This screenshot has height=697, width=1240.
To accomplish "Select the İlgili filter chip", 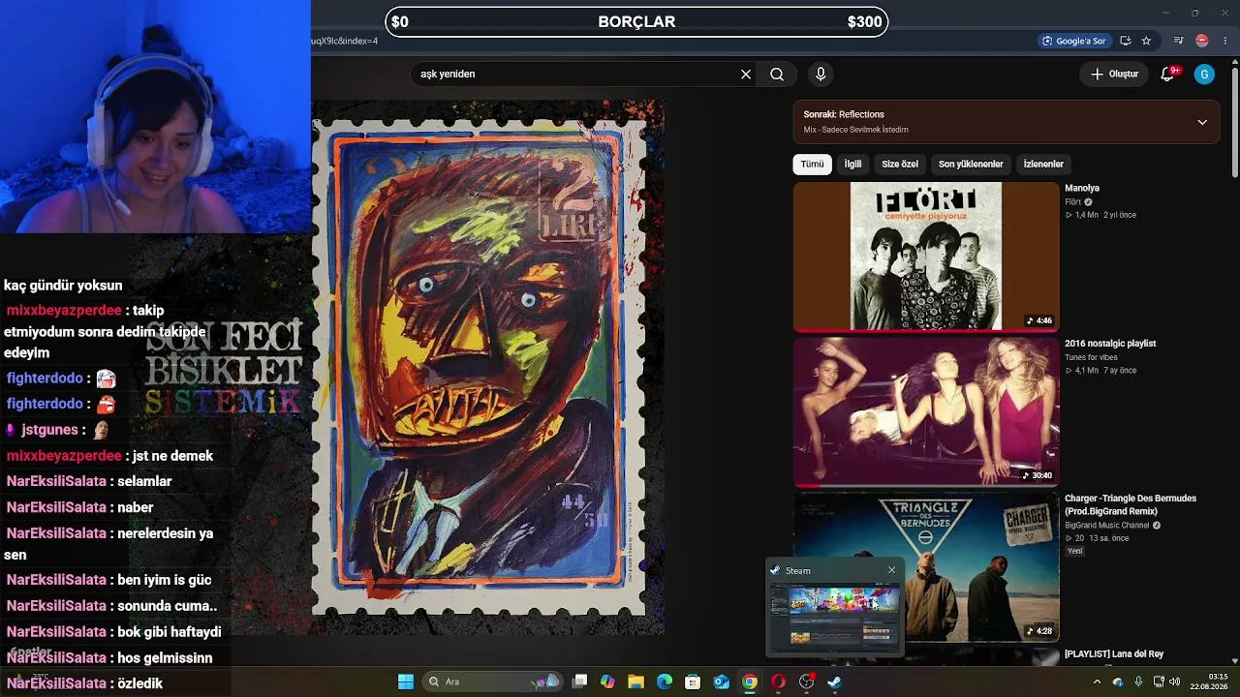I will pyautogui.click(x=852, y=164).
